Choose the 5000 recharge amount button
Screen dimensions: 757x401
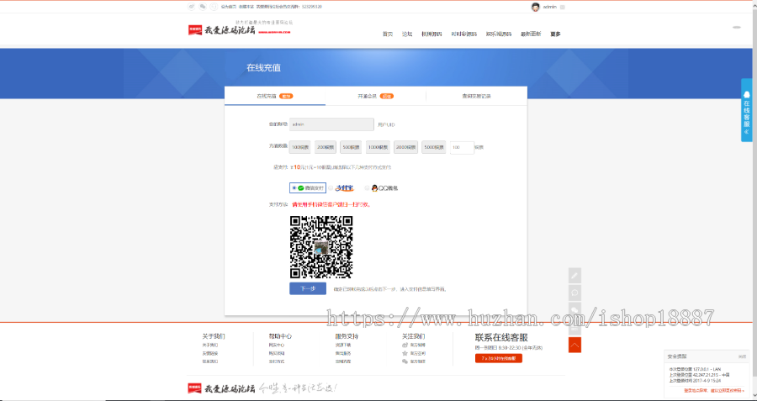(434, 147)
